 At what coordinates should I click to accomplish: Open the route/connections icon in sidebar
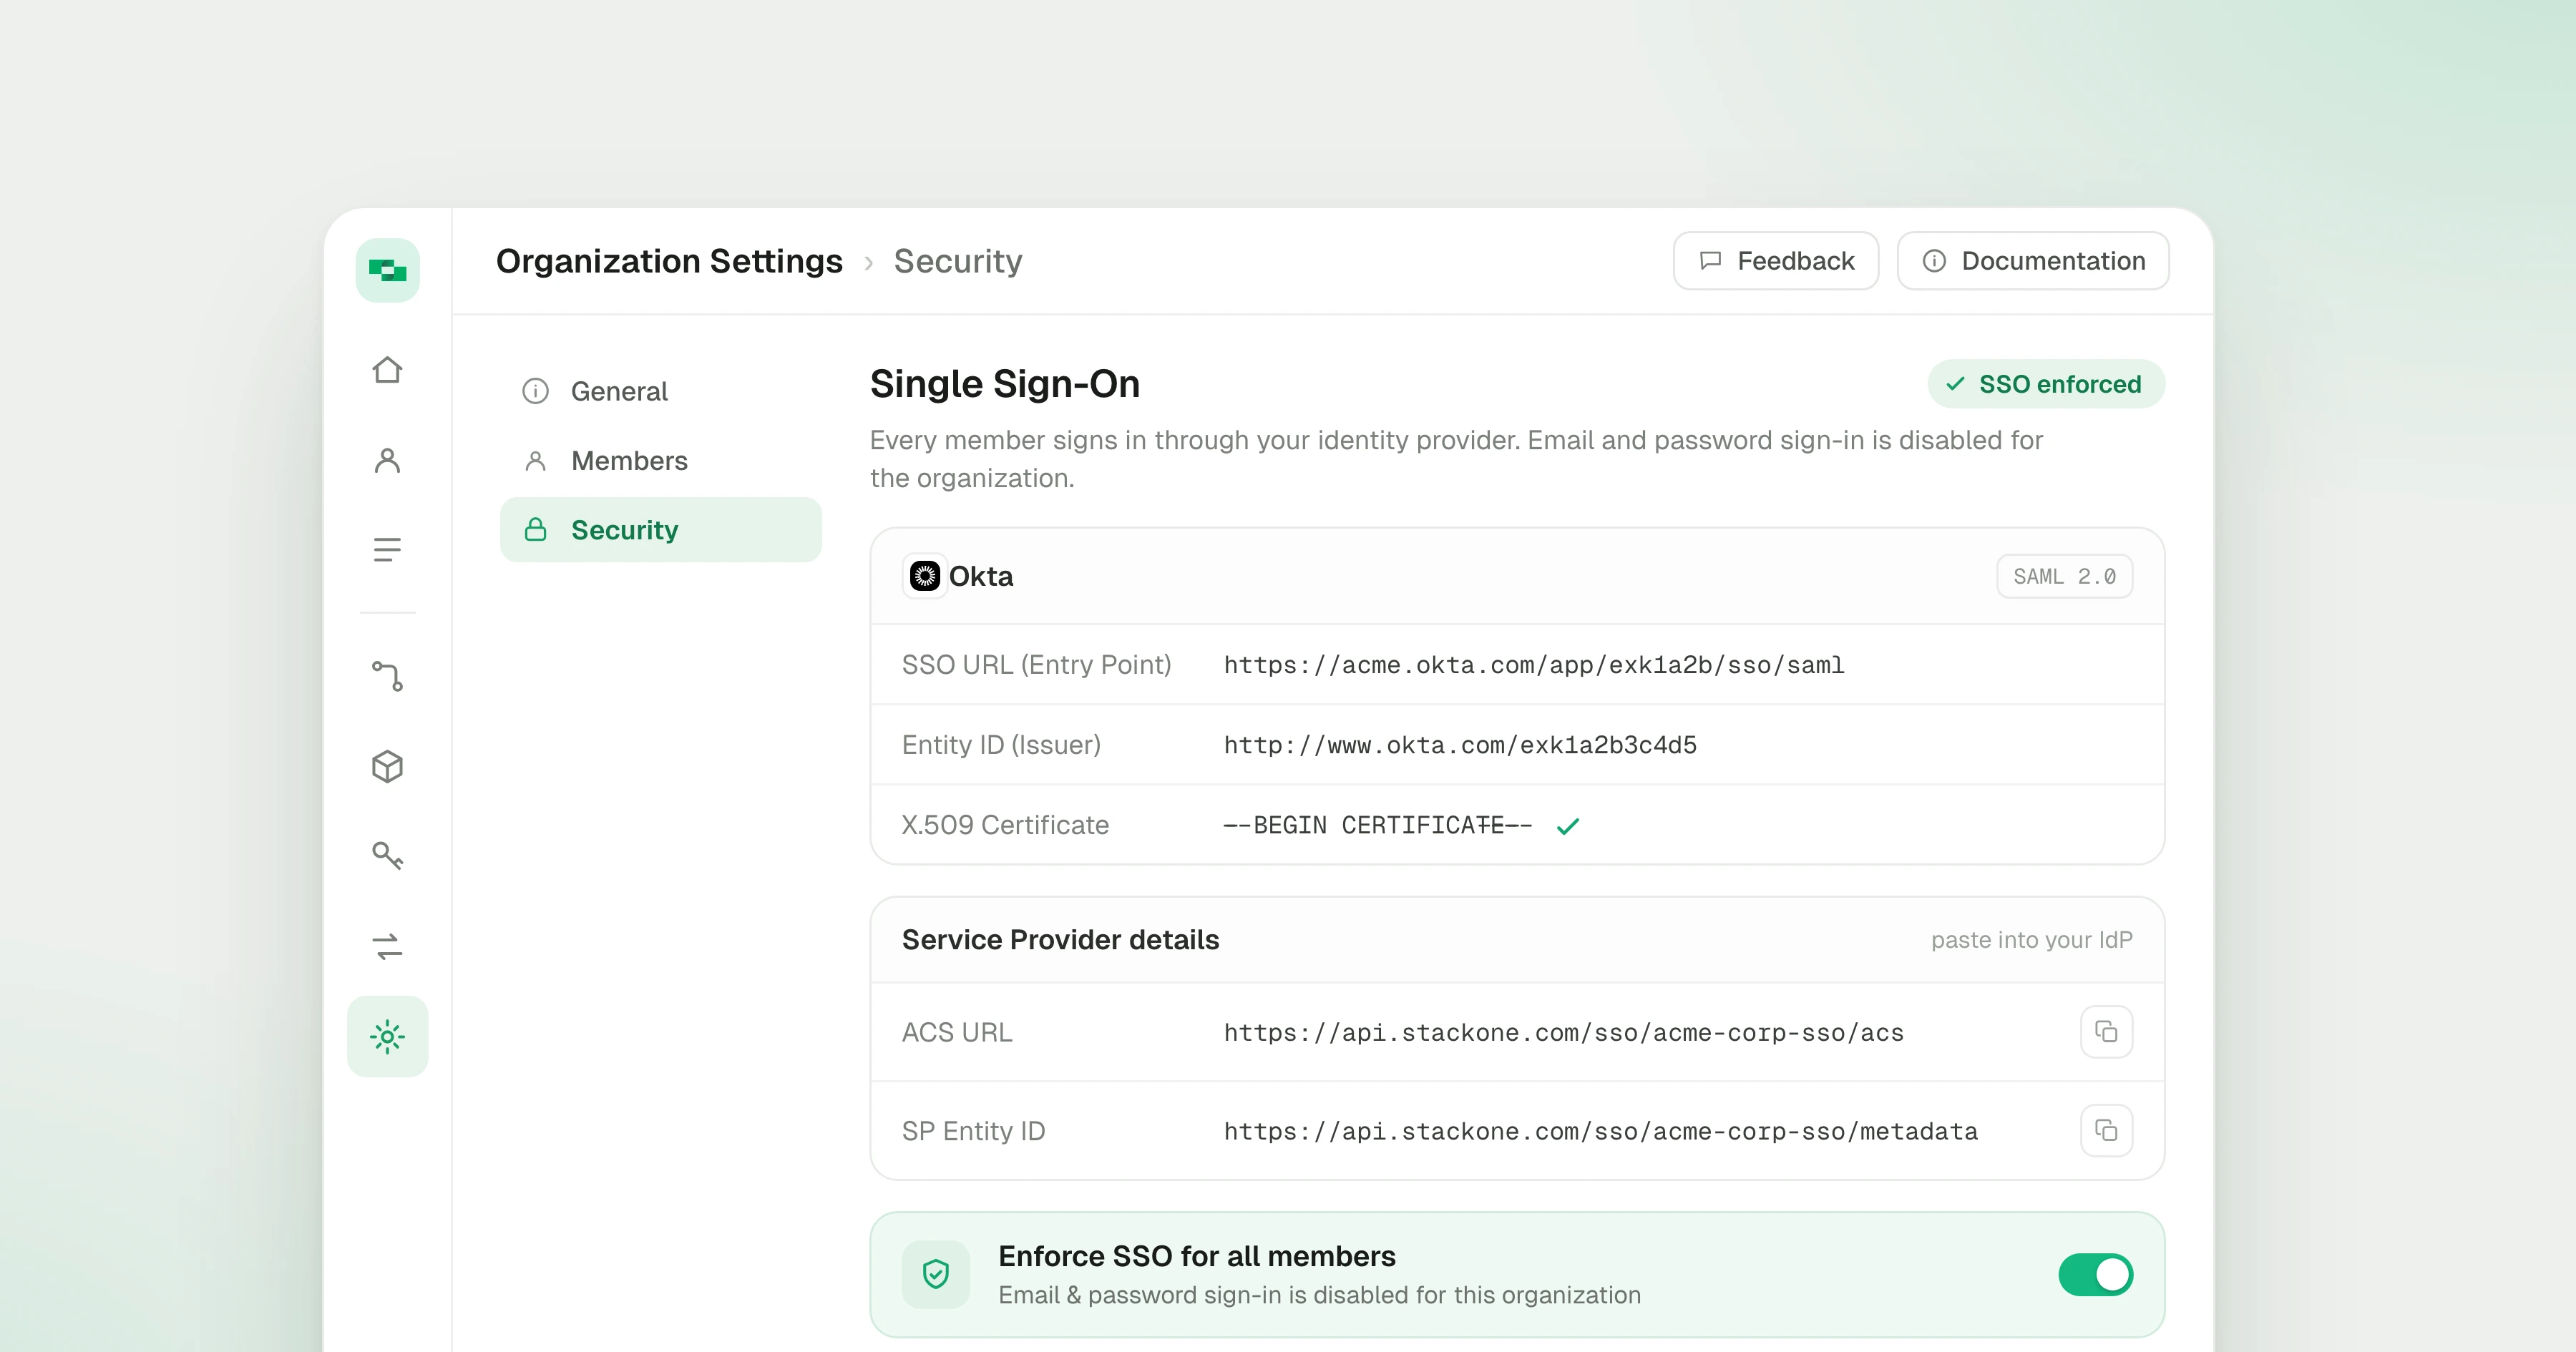(388, 676)
